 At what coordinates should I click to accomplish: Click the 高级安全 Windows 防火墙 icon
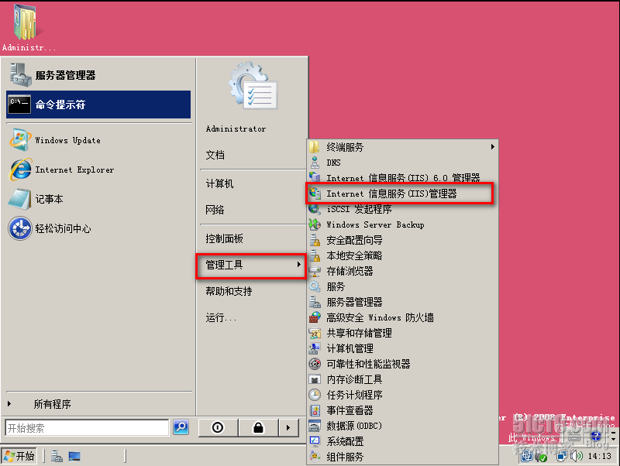coord(315,317)
